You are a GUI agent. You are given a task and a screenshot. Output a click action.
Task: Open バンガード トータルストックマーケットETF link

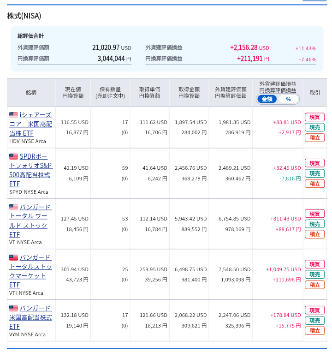click(x=30, y=271)
